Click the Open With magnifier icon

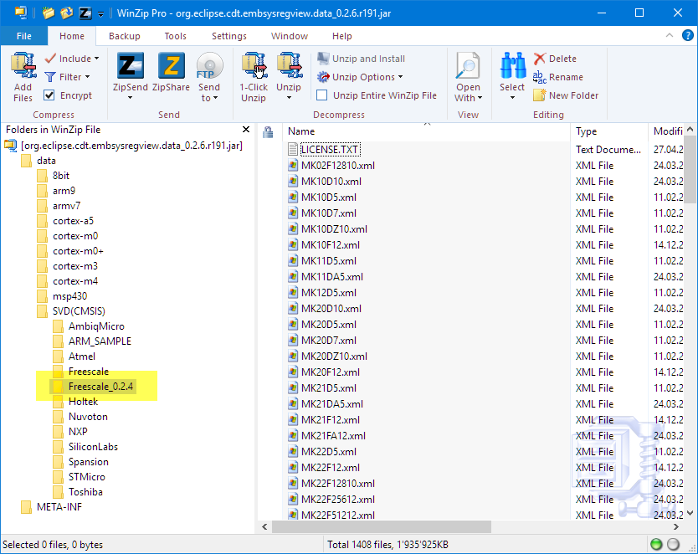pos(468,67)
